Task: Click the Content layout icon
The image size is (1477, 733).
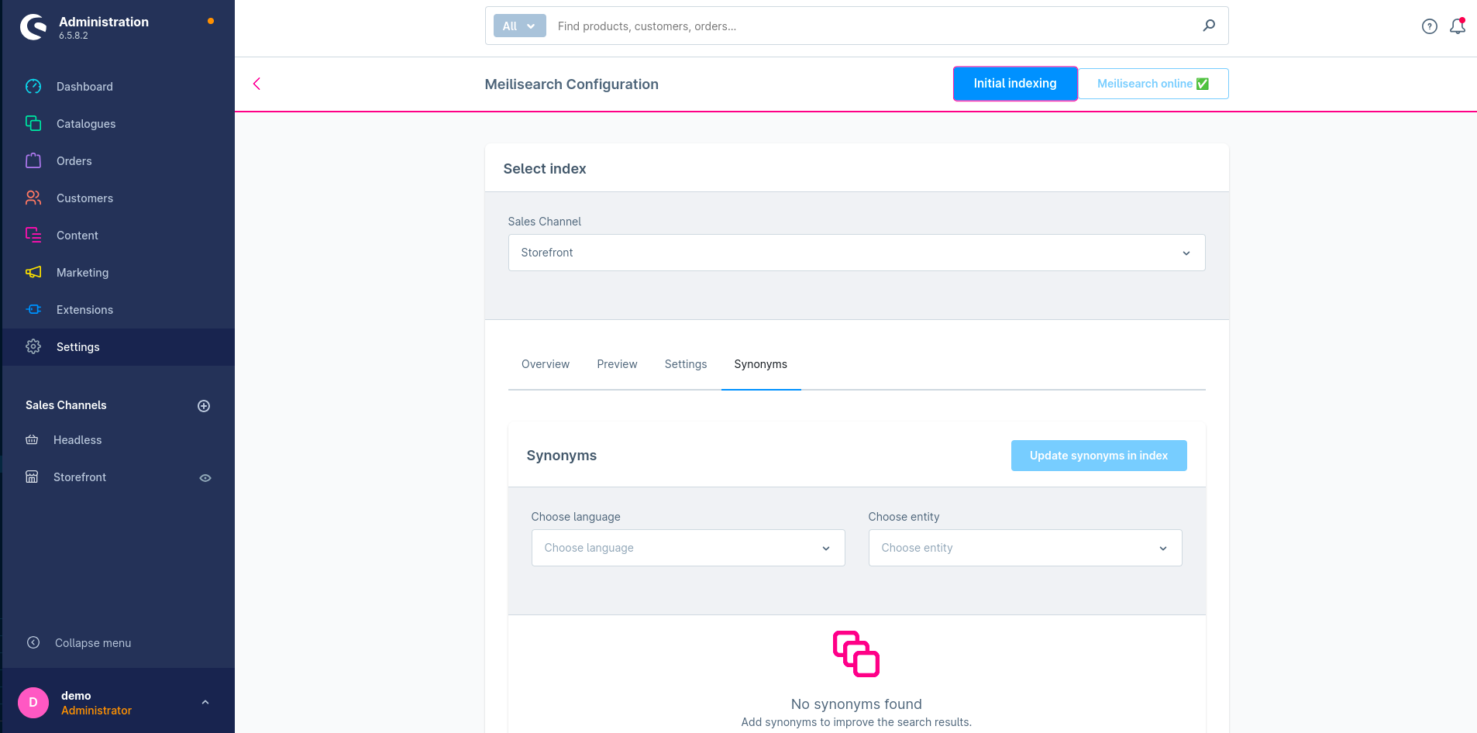Action: [x=33, y=236]
